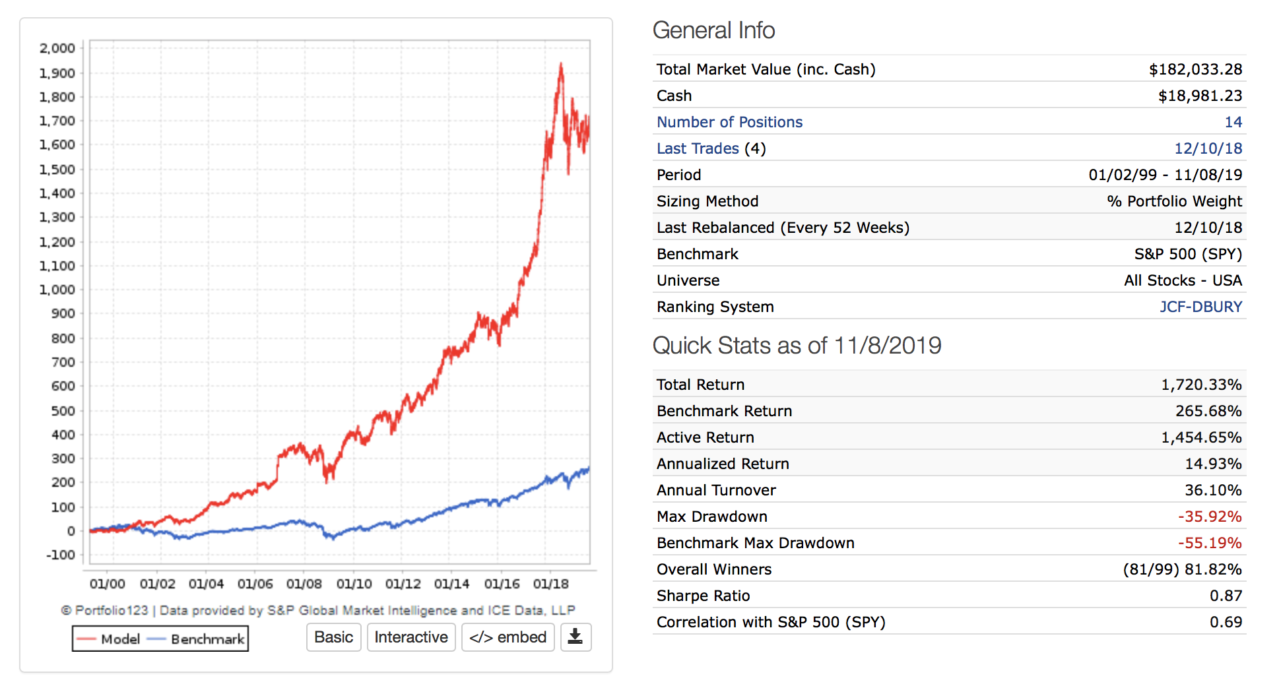The height and width of the screenshot is (690, 1279).
Task: Click the Total Return value
Action: click(1201, 385)
